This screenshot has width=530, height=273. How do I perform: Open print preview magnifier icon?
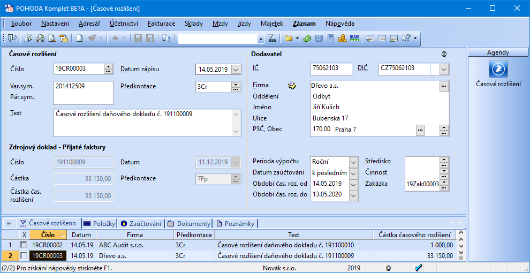pyautogui.click(x=52, y=39)
